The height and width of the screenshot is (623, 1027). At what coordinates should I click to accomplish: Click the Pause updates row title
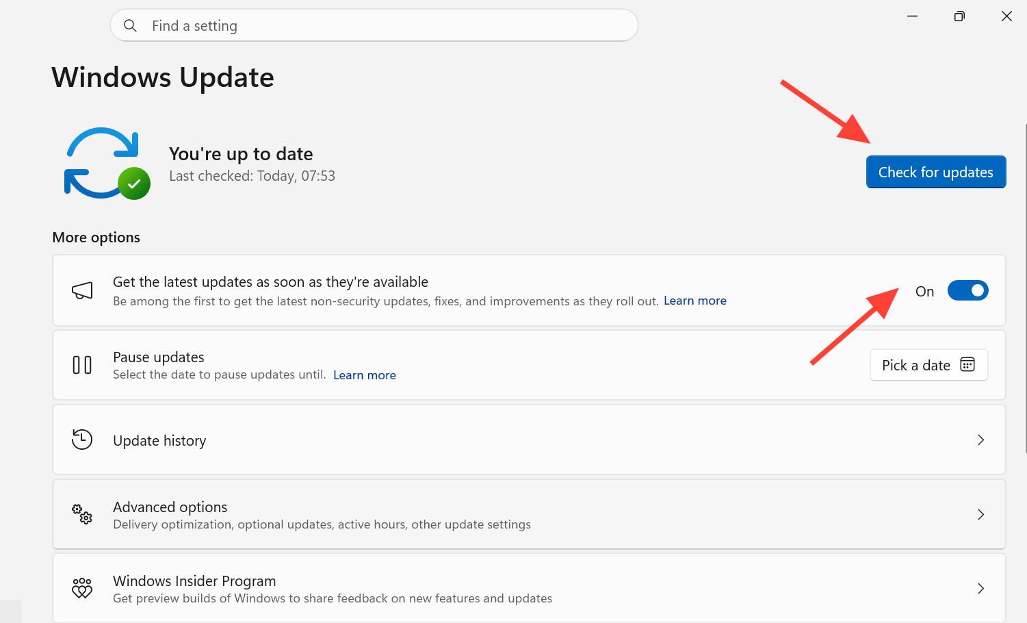pyautogui.click(x=159, y=357)
